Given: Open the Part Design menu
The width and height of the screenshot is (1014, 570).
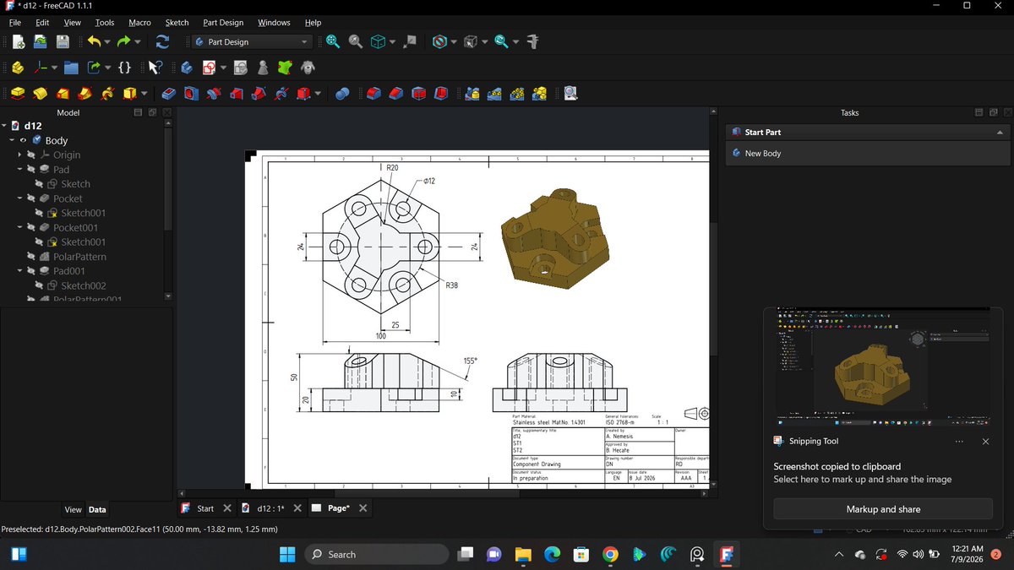Looking at the screenshot, I should click(223, 23).
